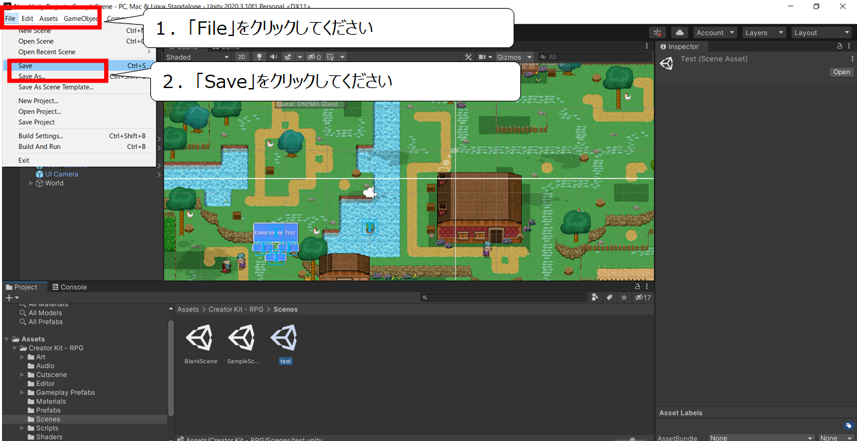Open Scene view kebab options menu
Screen dimensions: 857x441
point(647,47)
